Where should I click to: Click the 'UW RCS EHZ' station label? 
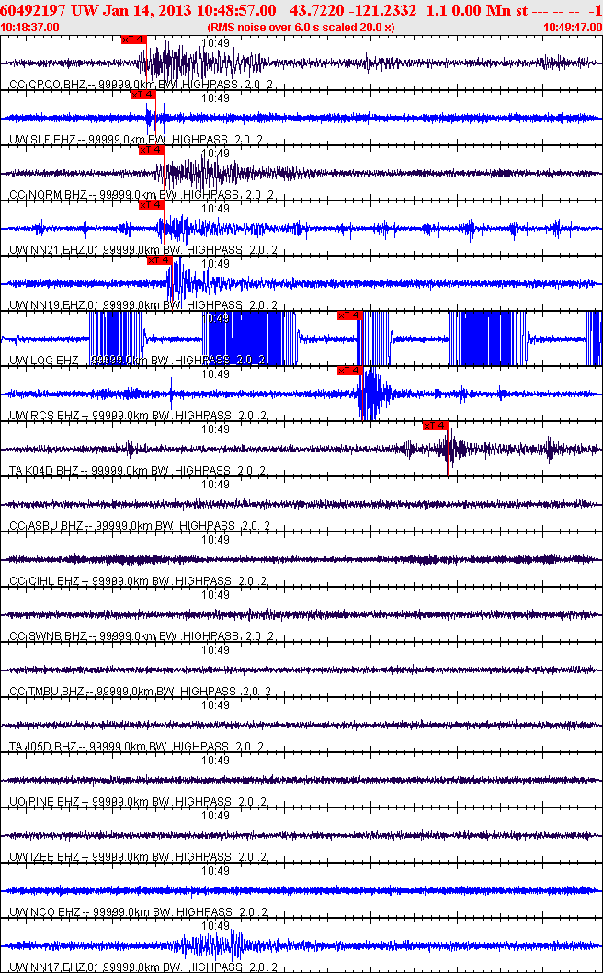click(x=45, y=415)
